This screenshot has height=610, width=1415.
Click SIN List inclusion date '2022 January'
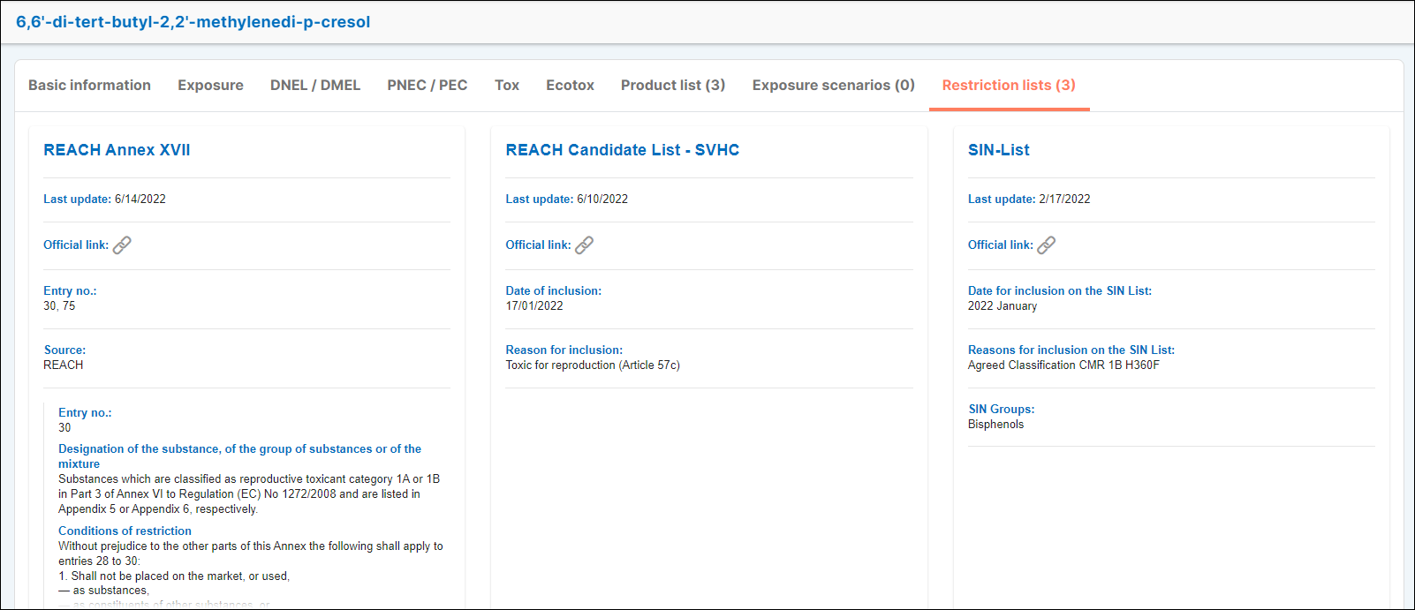pos(1003,305)
